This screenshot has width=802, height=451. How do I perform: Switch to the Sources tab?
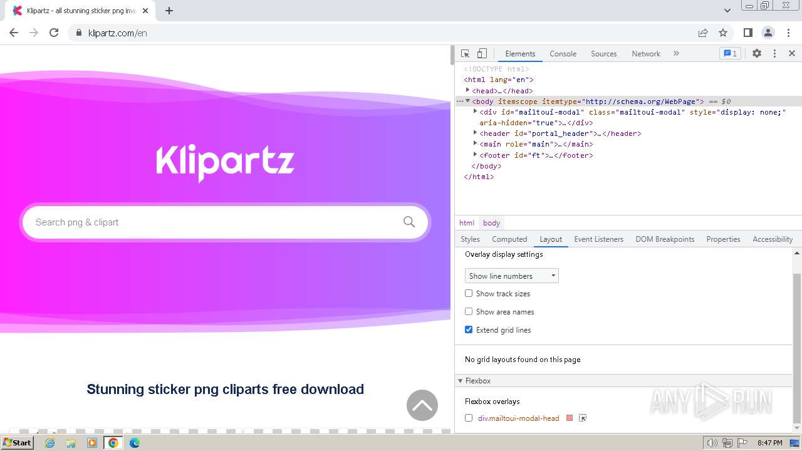coord(604,54)
